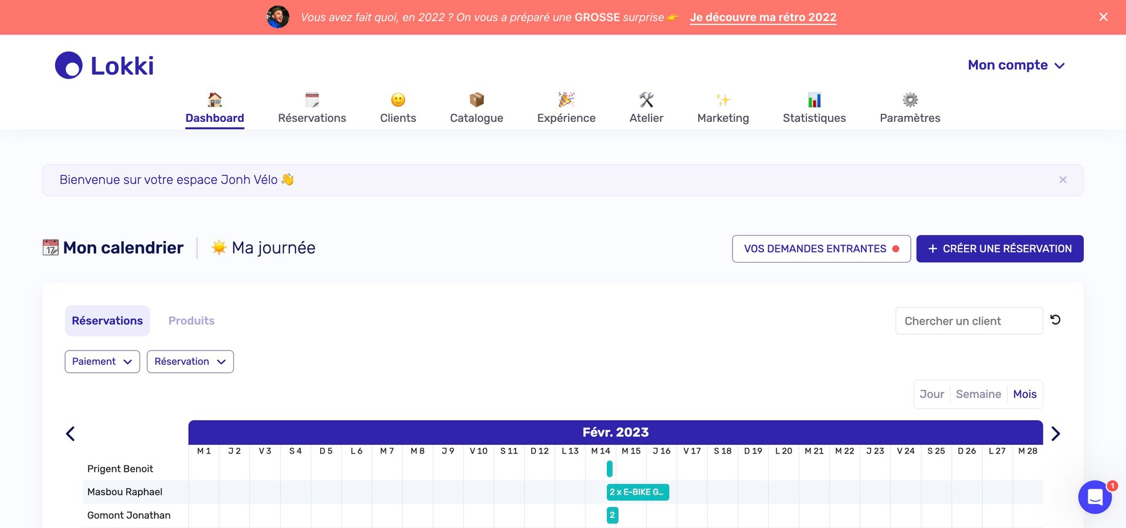Switch calendar to Mois view
Image resolution: width=1126 pixels, height=528 pixels.
[1025, 394]
